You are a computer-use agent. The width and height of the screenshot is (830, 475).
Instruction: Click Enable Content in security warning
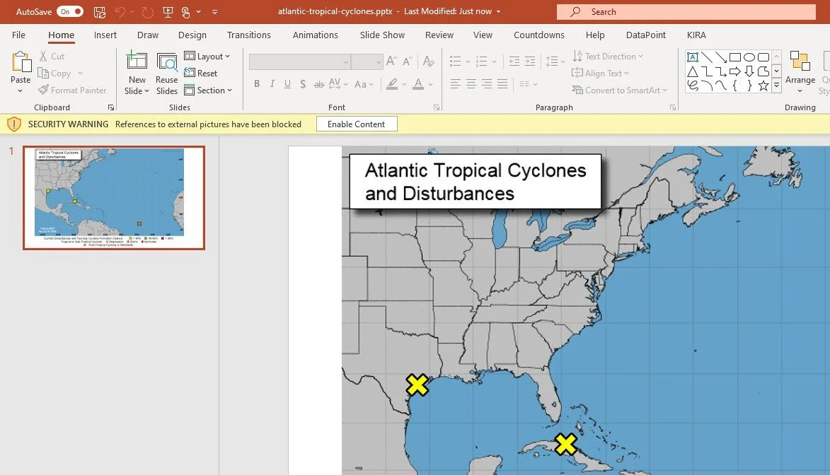[356, 124]
